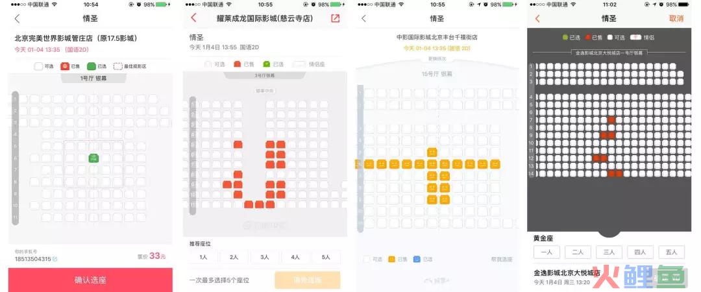Open the red share icon next to 耀莱成龙国际影城
This screenshot has height=292, width=701.
tap(336, 18)
